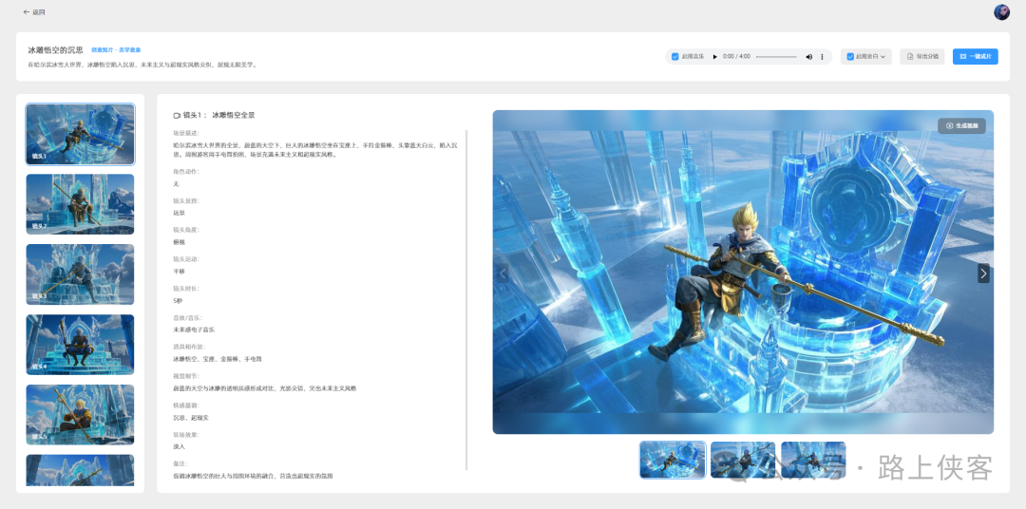Click the camera icon beside 镜头1 title
This screenshot has height=509, width=1026.
[x=177, y=115]
